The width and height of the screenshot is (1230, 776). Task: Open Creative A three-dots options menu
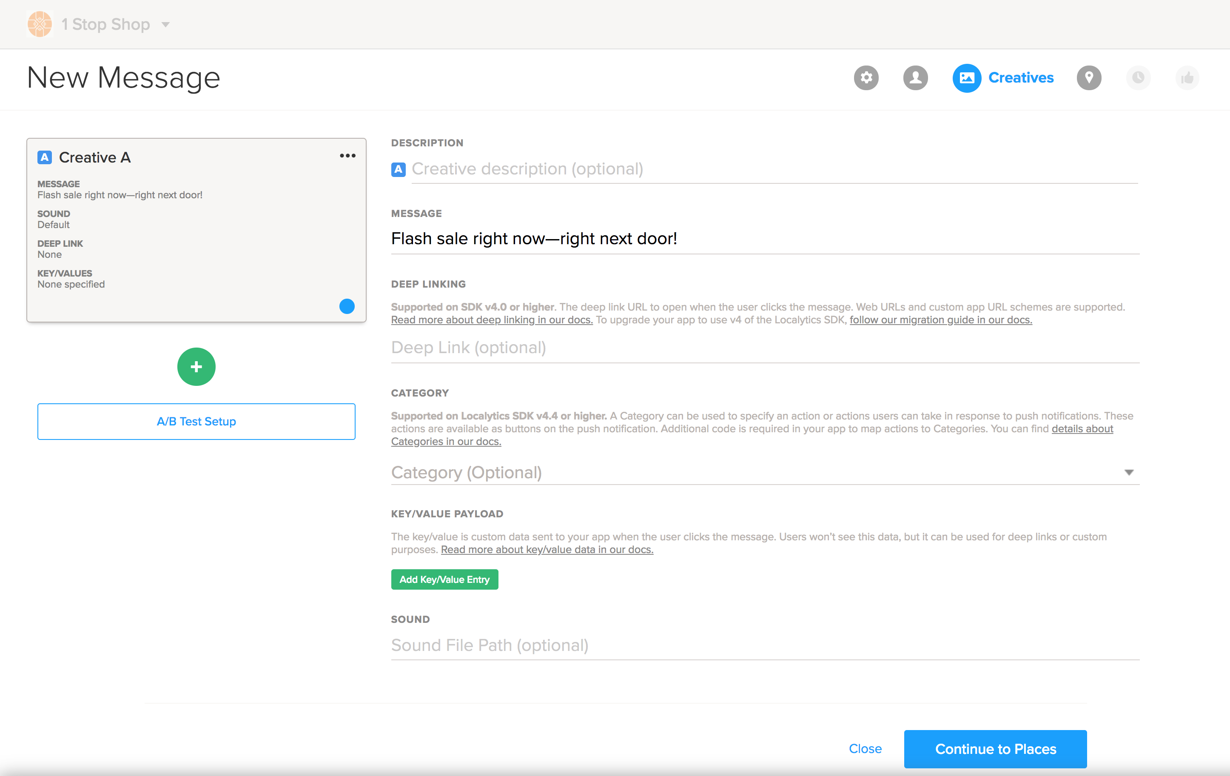347,156
